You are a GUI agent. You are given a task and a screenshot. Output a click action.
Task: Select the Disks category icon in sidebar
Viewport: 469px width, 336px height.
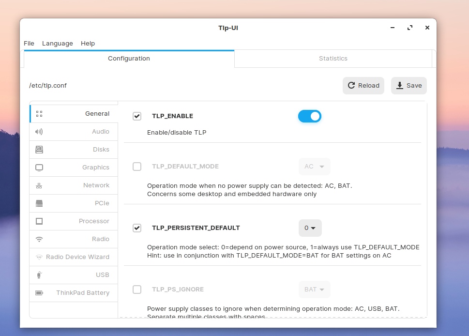click(39, 150)
